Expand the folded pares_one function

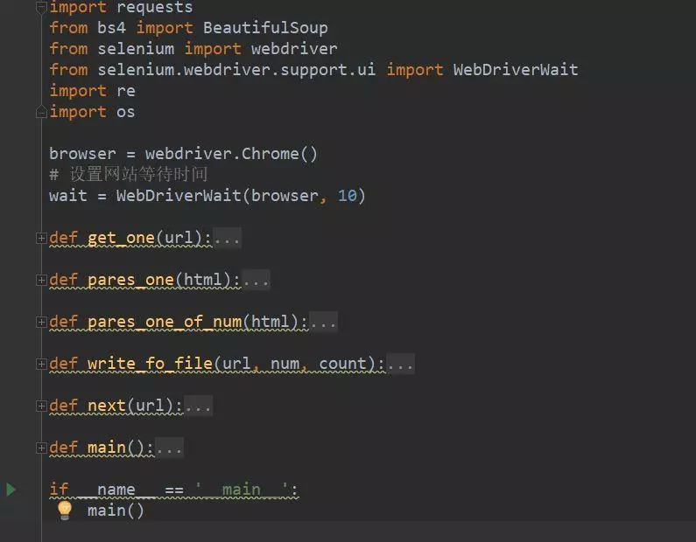41,280
